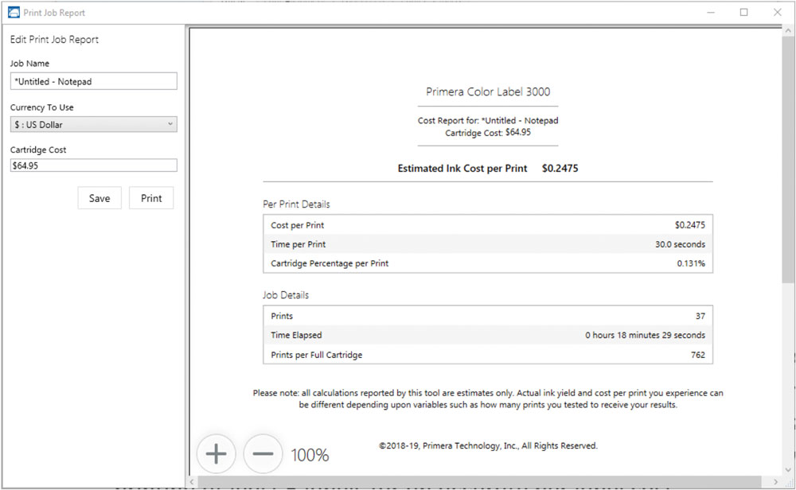
Task: Click the 0.131% value
Action: pyautogui.click(x=691, y=263)
